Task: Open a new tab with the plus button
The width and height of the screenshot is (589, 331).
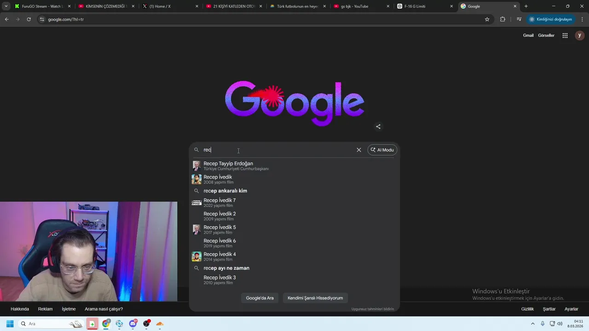Action: (x=526, y=6)
